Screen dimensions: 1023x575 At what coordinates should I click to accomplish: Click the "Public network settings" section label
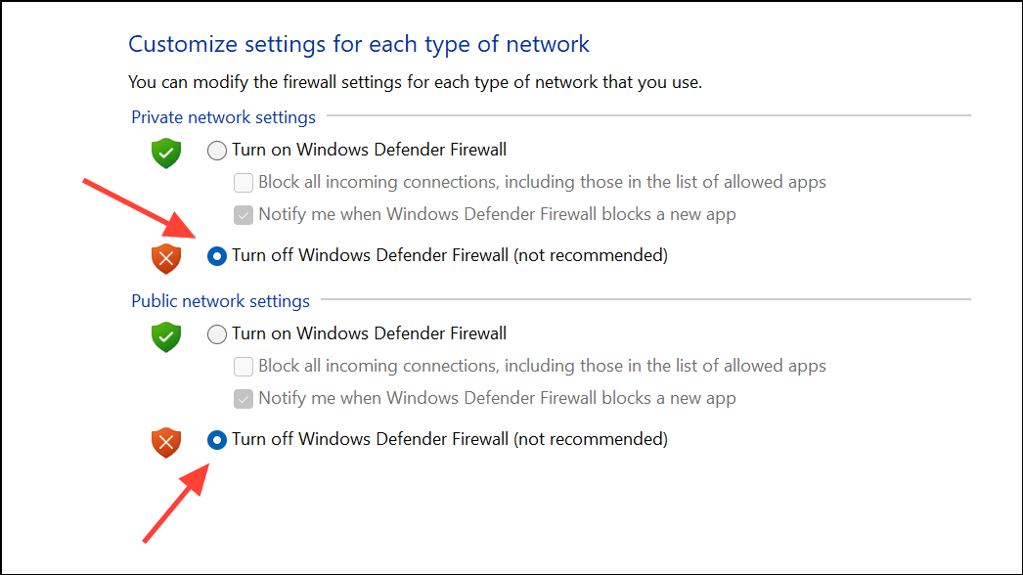point(220,300)
